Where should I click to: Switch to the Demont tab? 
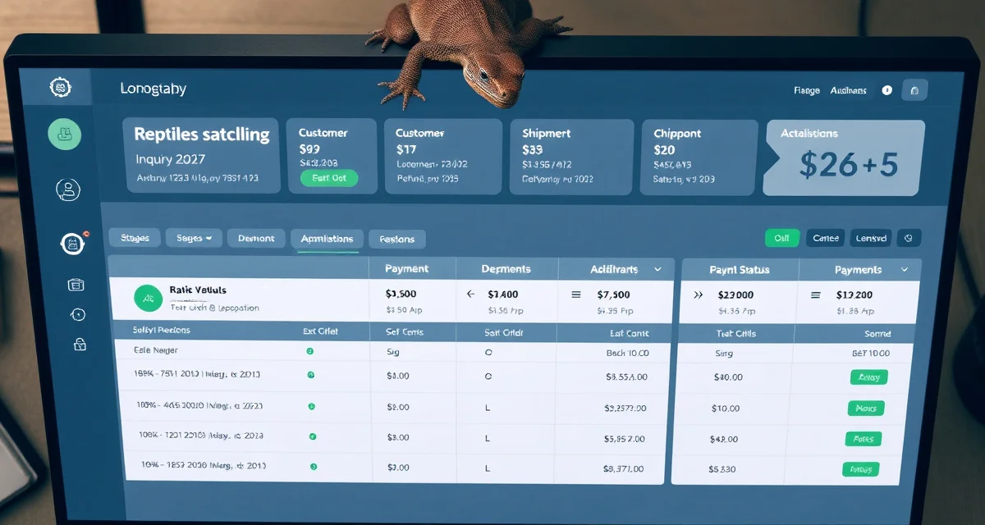[x=256, y=238]
